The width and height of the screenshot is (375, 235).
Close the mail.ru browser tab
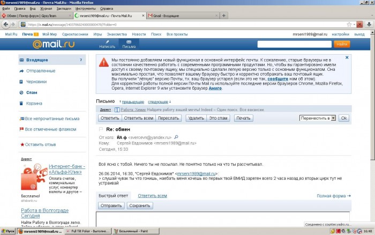(143, 16)
